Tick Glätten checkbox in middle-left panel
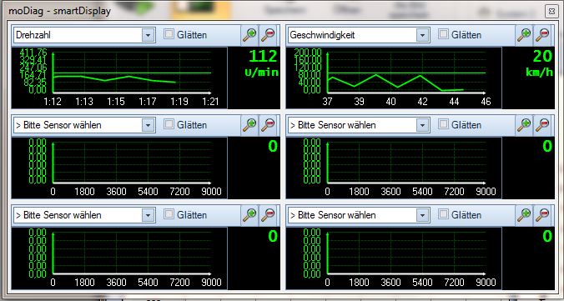 (169, 124)
